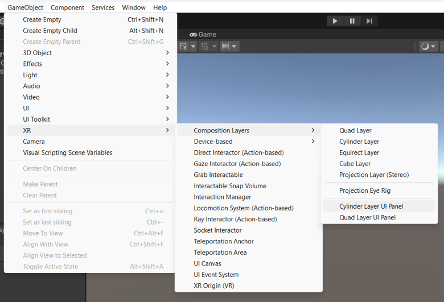Create a Teleportation Anchor
Screen dimensions: 444x302
pos(224,242)
